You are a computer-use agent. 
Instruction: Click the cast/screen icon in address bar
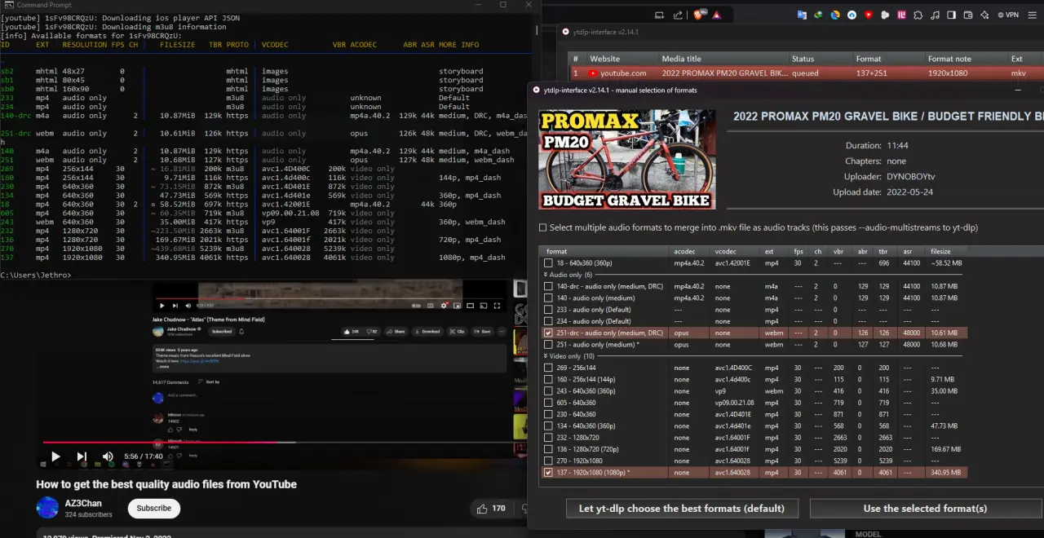point(657,15)
